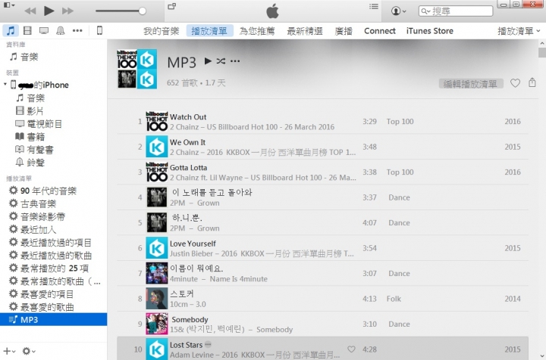
Task: Select the song Somebody
Action: 322,324
